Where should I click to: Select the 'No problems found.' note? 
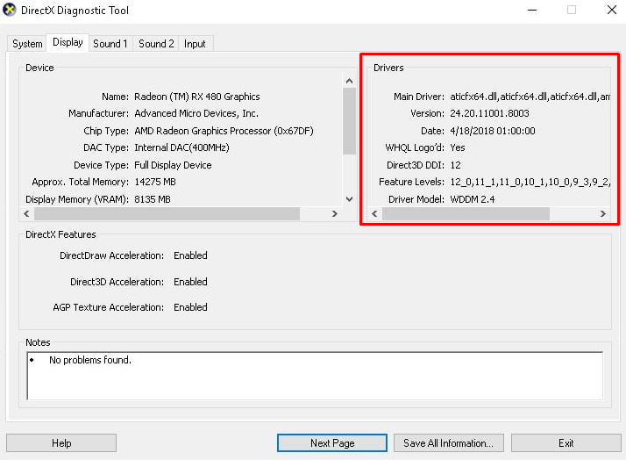coord(90,360)
